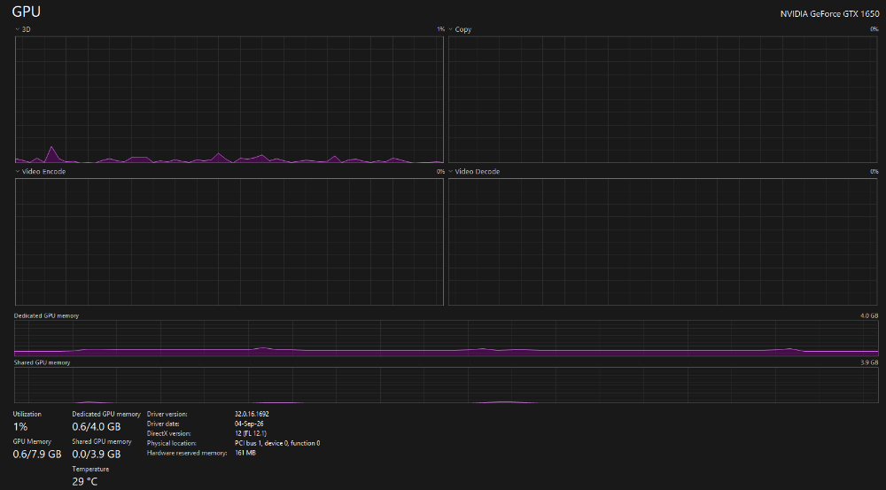
Task: Select the Shared GPU memory graph
Action: pyautogui.click(x=447, y=385)
